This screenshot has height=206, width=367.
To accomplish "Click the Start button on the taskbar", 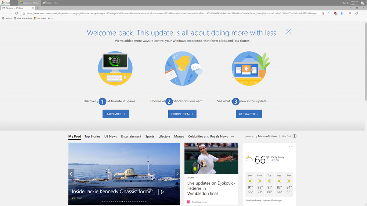I will tap(6, 3).
